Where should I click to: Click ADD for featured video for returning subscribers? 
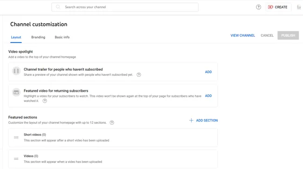click(208, 96)
